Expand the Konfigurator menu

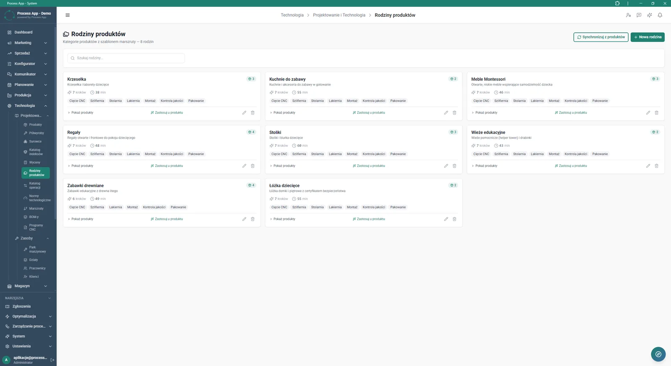[27, 64]
